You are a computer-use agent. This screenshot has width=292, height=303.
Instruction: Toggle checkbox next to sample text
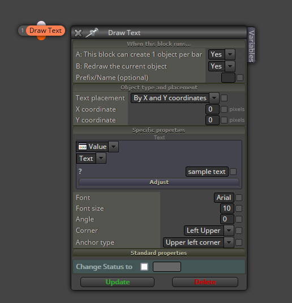pos(233,172)
